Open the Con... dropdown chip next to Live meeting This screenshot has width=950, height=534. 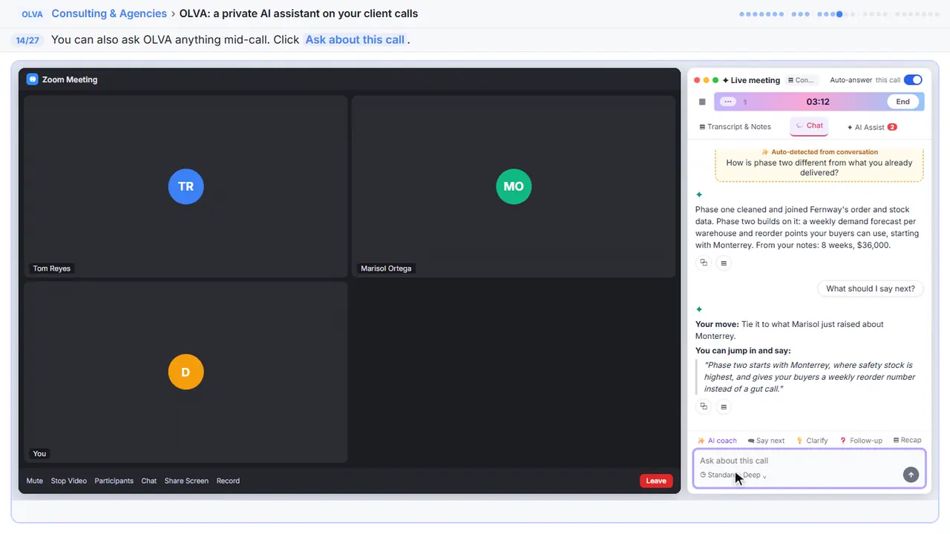coord(801,80)
